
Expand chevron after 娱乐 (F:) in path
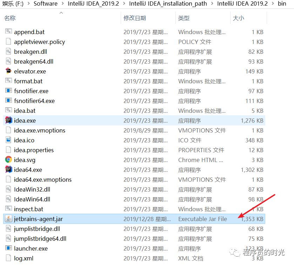tap(28, 4)
